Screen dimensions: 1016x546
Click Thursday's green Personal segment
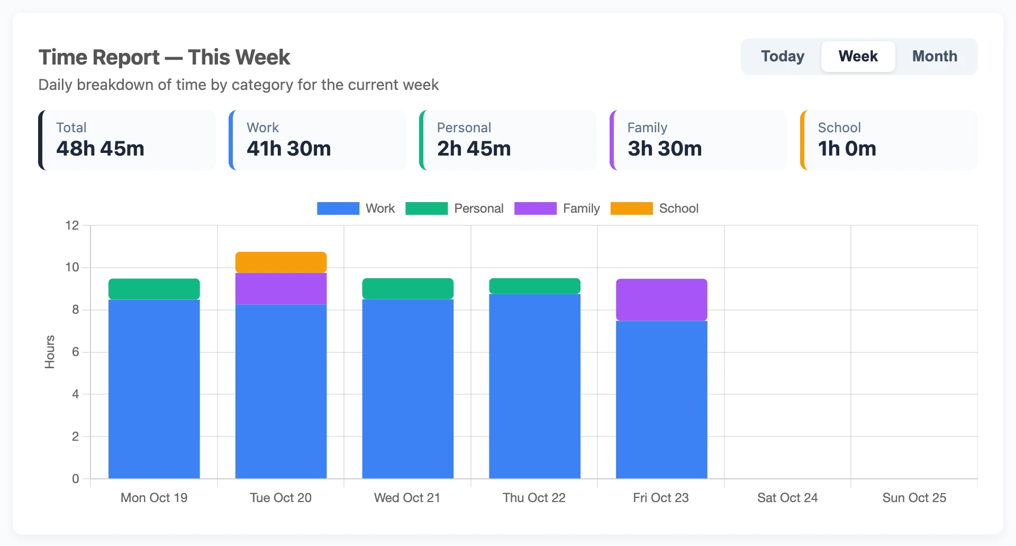pos(534,286)
